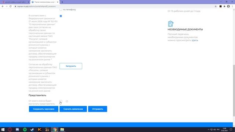Click the Скачать заявление button
Screen dimensions: 235x132
tap(73, 109)
